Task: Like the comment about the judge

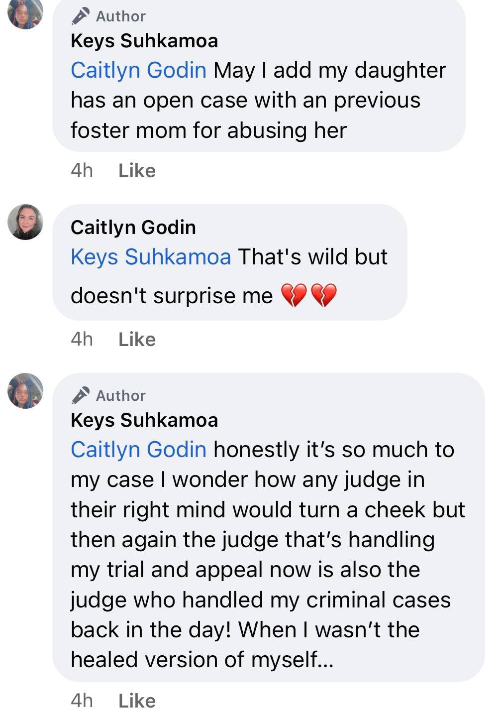Action: 137,701
